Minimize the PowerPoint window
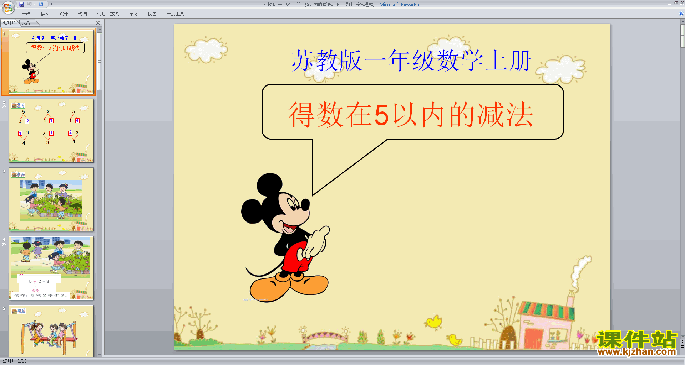Screen dimensions: 685x365 point(669,3)
